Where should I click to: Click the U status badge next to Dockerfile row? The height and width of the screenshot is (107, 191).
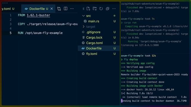coord(115,48)
